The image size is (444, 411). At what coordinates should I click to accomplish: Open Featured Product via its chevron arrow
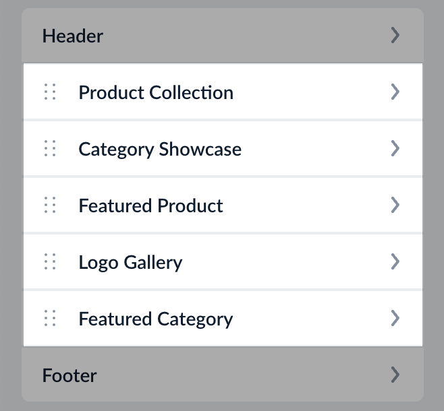(395, 205)
